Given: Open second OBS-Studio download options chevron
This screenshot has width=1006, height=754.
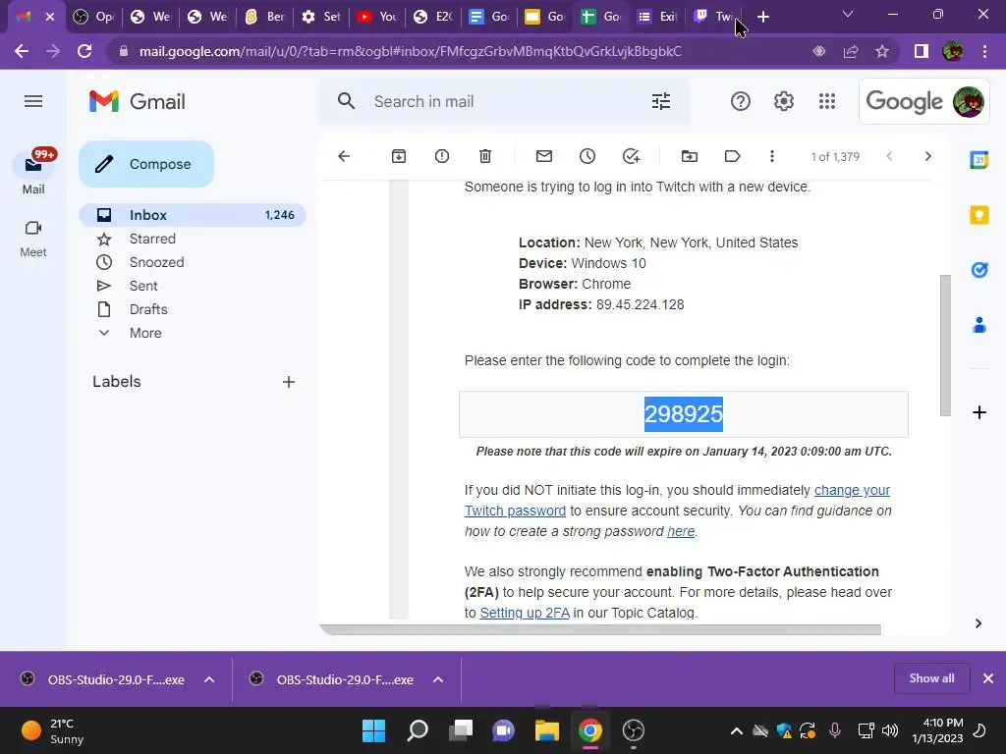Looking at the screenshot, I should (438, 679).
